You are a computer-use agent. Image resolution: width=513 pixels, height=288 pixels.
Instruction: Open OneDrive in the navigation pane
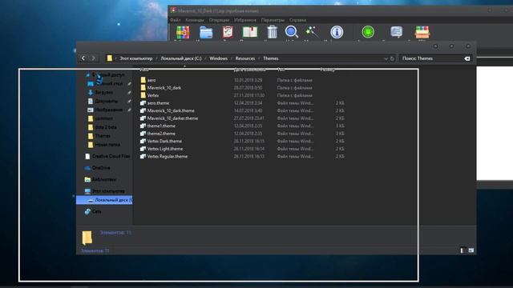(x=101, y=168)
